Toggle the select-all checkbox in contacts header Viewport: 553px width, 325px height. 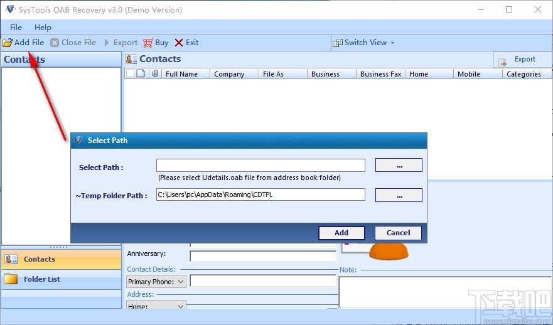130,73
